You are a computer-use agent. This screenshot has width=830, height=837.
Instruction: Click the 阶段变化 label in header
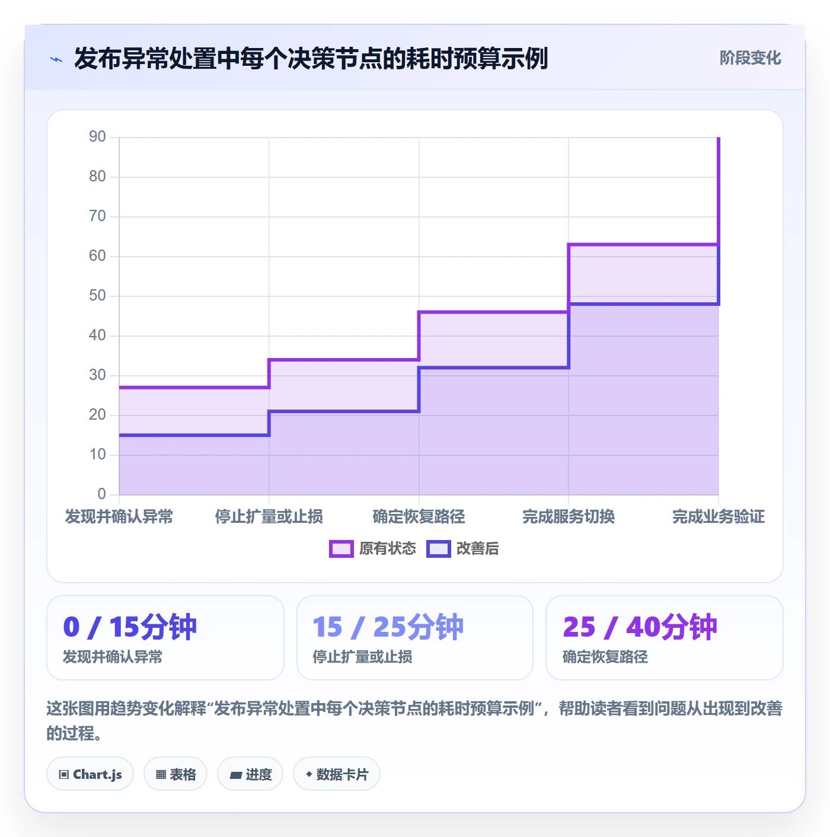point(750,58)
